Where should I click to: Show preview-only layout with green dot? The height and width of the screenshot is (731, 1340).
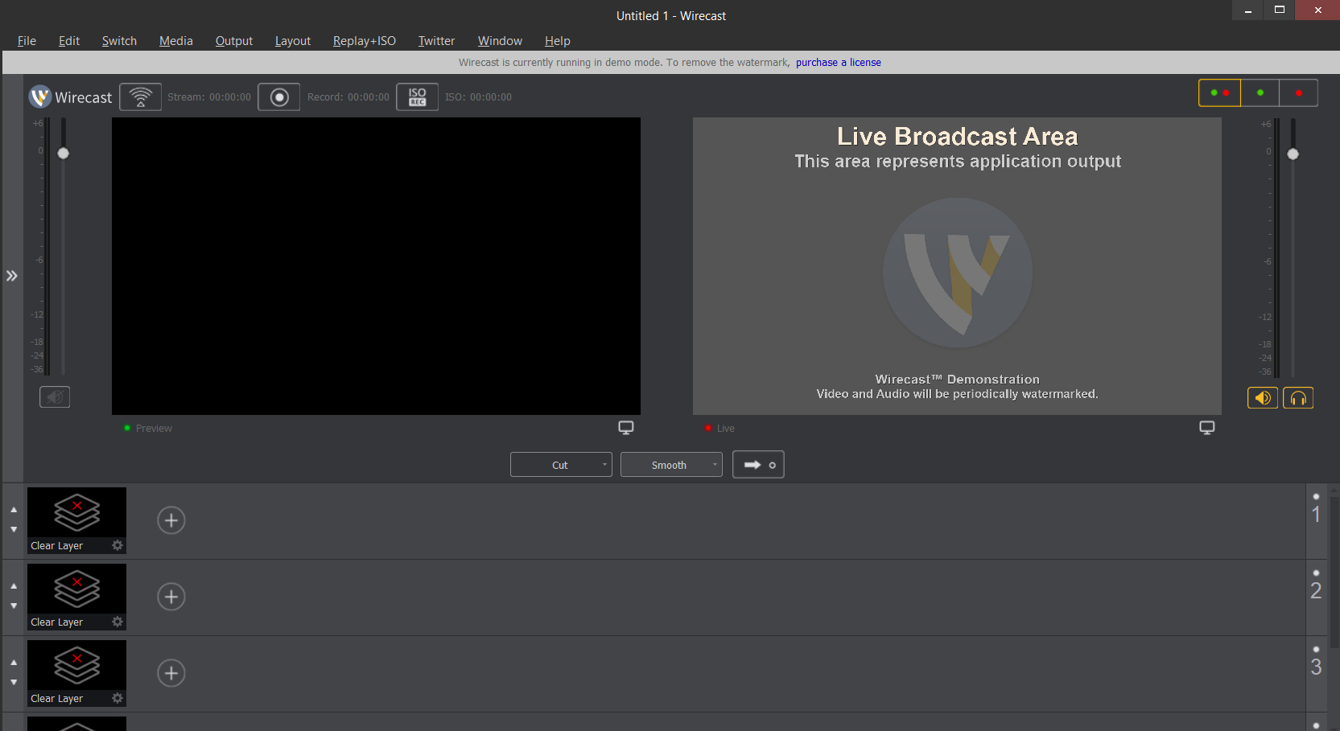click(x=1260, y=93)
